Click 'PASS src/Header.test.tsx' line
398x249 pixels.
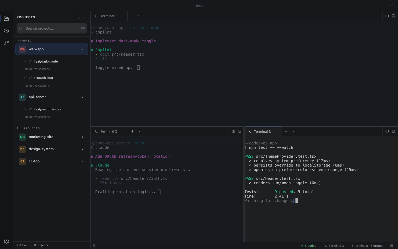pos(273,178)
